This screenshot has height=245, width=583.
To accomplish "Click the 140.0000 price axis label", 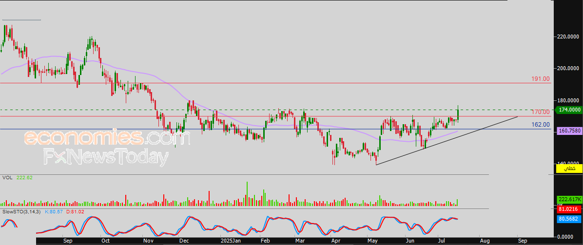I will (568, 163).
